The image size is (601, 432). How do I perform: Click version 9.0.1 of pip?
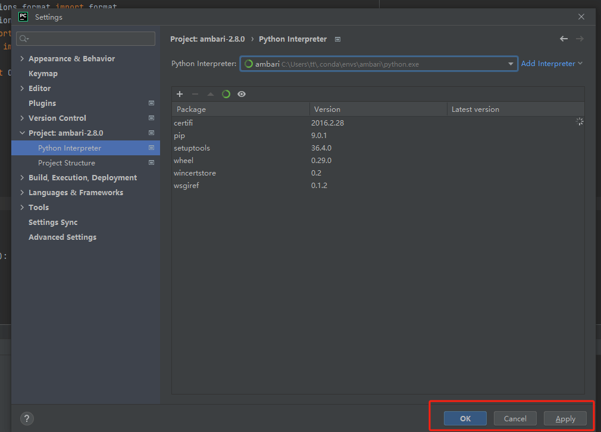(319, 136)
